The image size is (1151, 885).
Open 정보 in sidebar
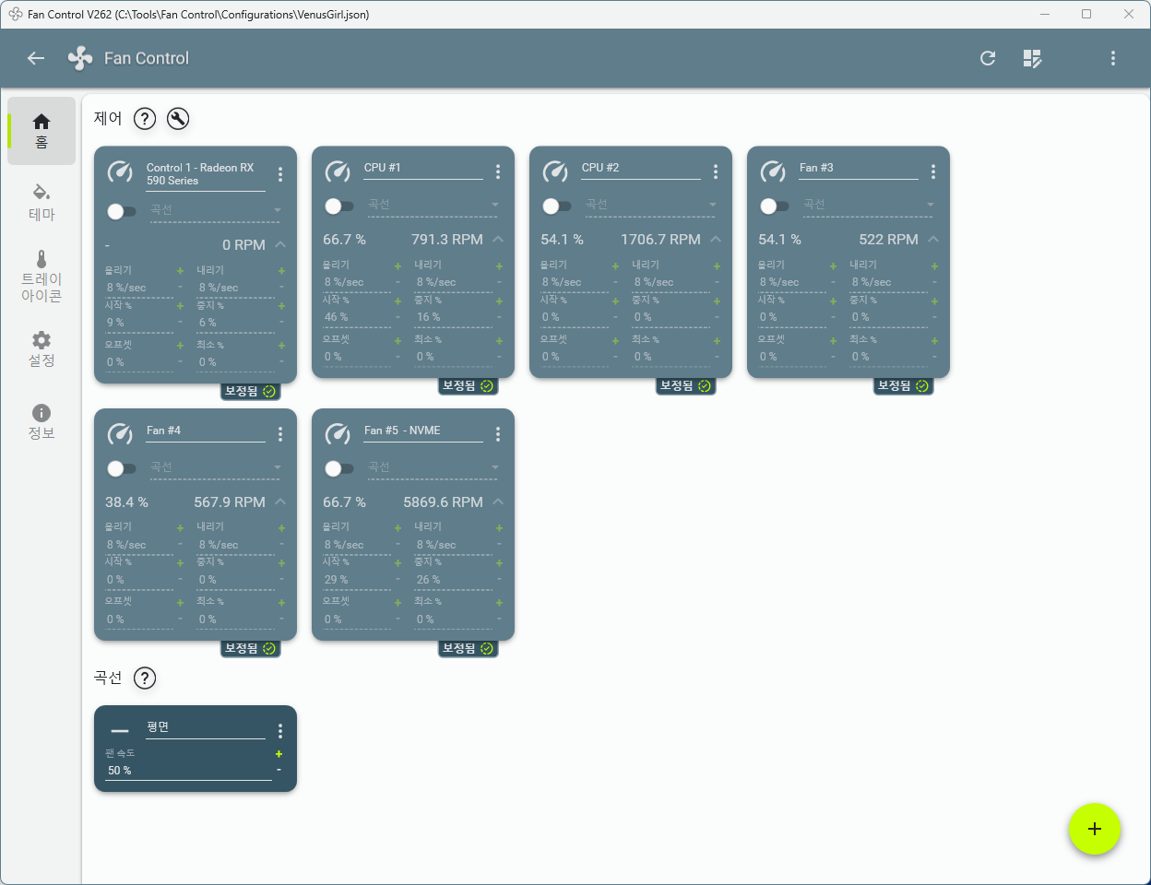pyautogui.click(x=42, y=422)
